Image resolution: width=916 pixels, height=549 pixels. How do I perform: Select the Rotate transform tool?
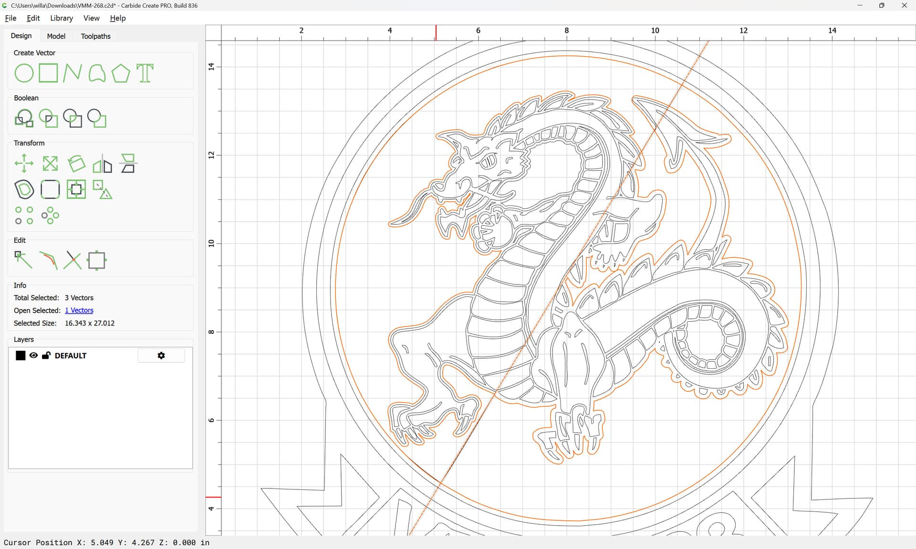[76, 163]
